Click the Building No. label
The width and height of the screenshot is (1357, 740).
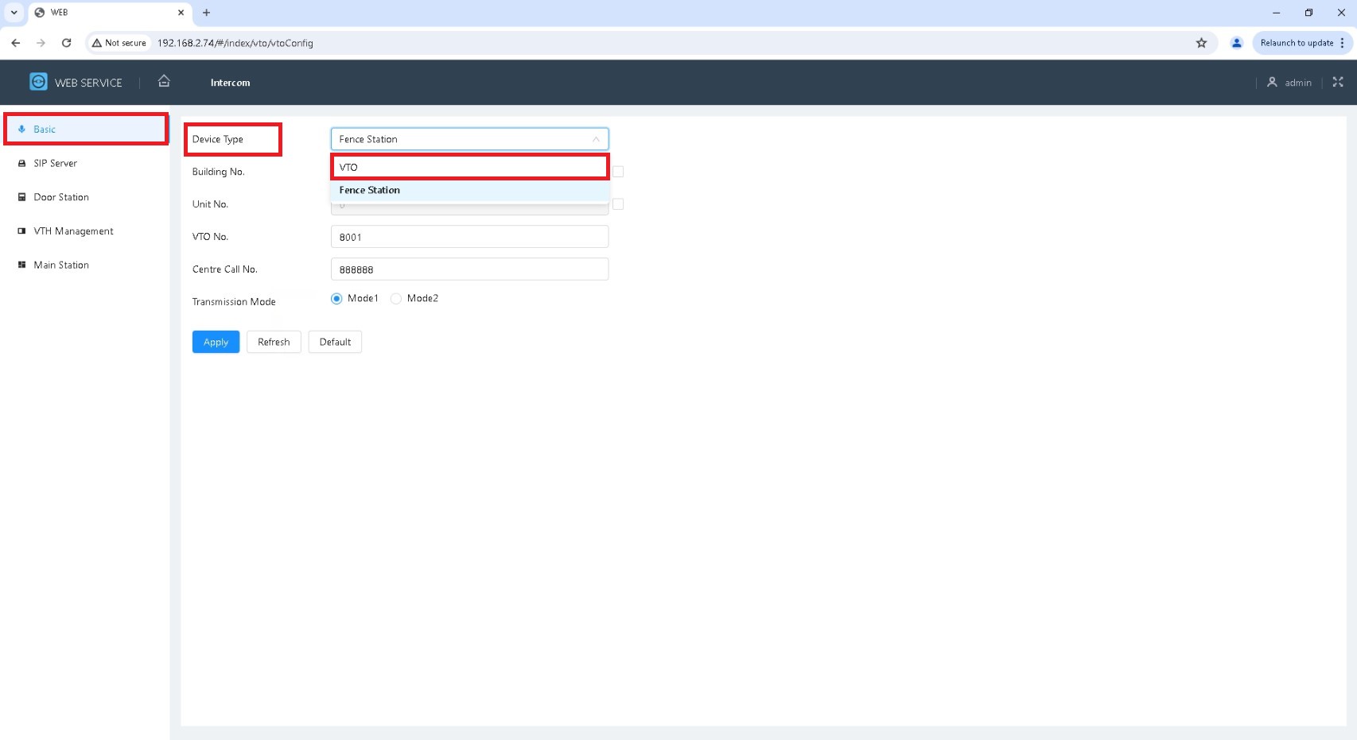click(219, 172)
